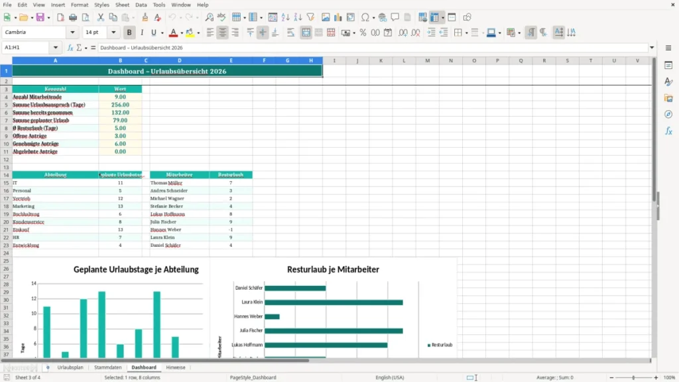Screen dimensions: 679x382
Task: Click the Insert Chart icon
Action: [x=338, y=17]
